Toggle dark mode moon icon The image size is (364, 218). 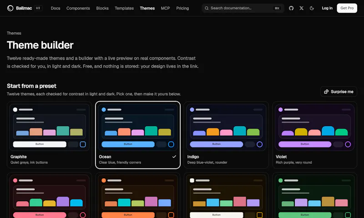(x=312, y=8)
